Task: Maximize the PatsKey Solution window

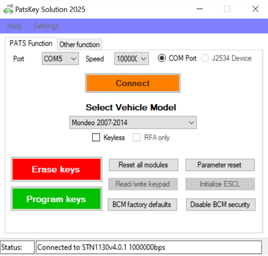Action: point(227,9)
